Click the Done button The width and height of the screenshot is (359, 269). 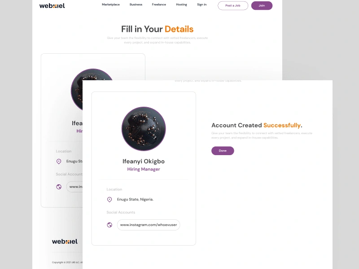coord(223,151)
